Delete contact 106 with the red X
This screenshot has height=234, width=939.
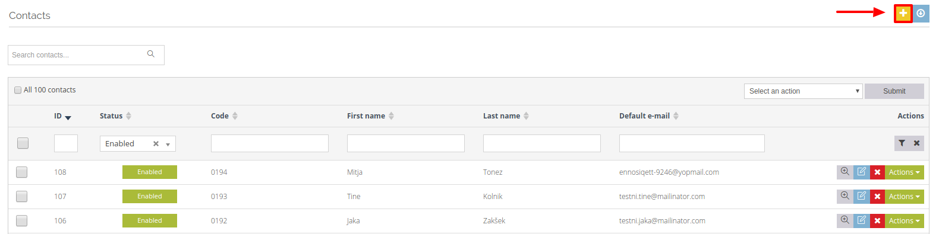[878, 221]
